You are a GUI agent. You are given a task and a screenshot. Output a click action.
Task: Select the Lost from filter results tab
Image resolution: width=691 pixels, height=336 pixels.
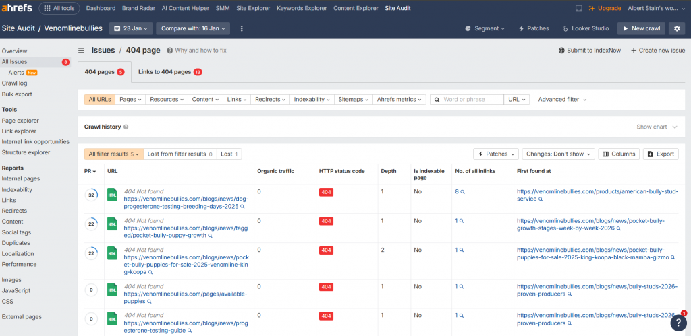(179, 154)
